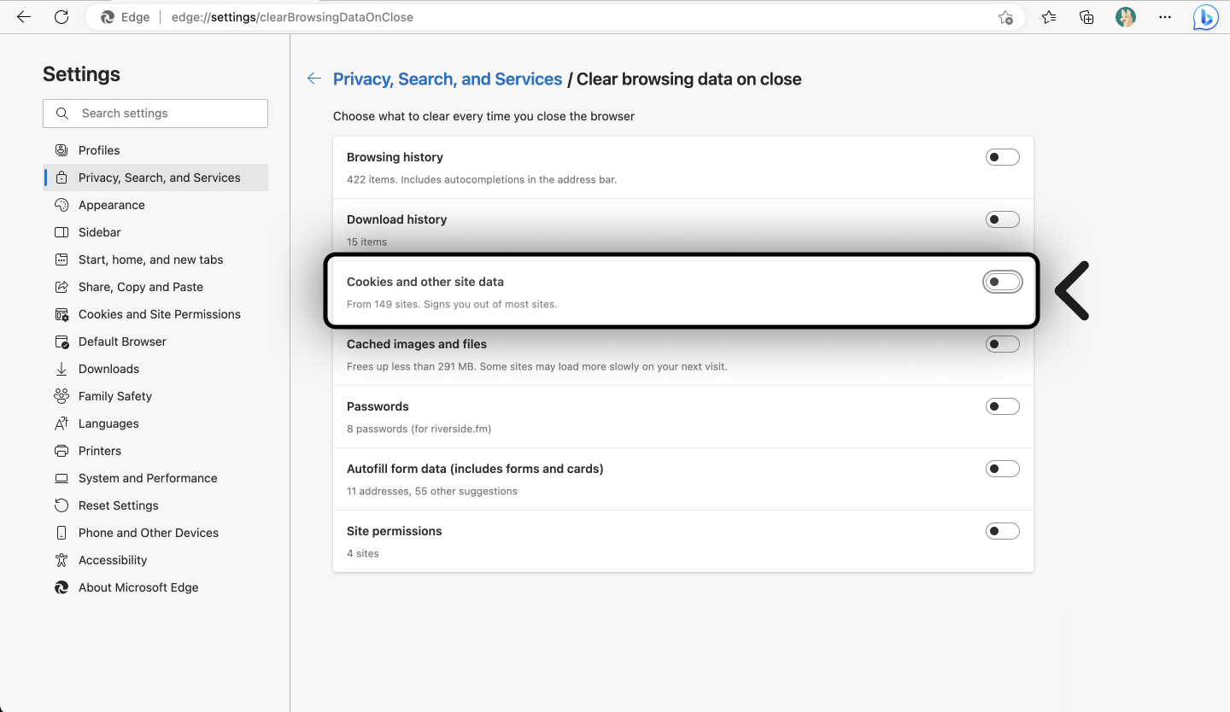
Task: Click the browser back arrow icon
Action: coord(24,17)
